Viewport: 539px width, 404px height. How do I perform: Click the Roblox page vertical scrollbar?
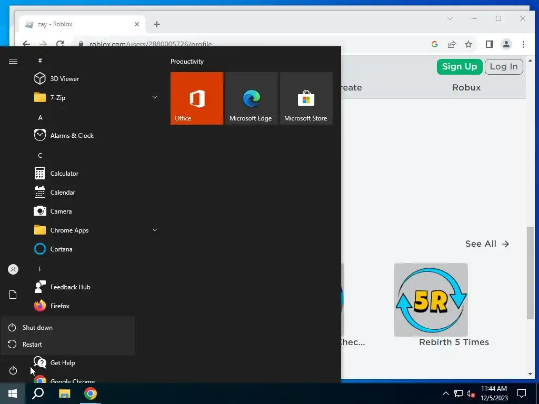(x=531, y=273)
